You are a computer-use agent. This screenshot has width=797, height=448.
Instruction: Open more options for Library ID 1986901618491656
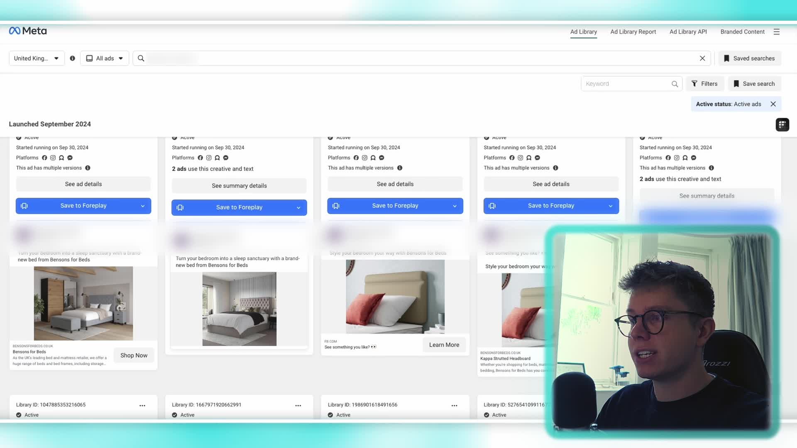[x=454, y=406]
